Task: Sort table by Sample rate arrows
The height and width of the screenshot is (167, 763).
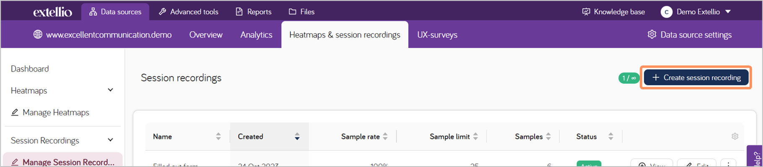Action: (385, 136)
